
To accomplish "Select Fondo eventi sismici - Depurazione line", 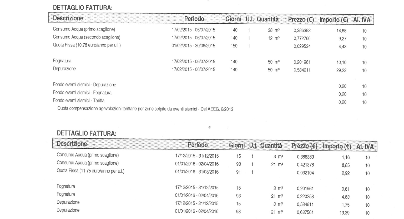I will [84, 85].
